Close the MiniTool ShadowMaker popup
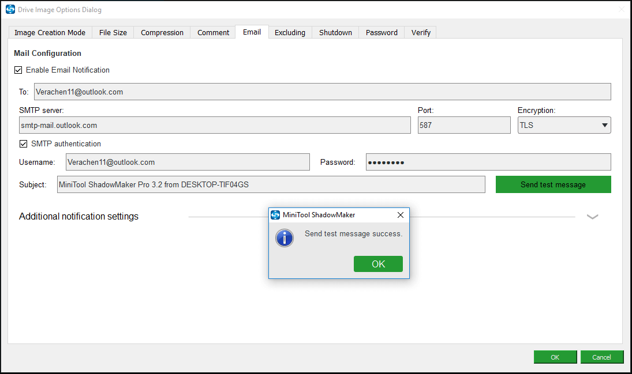 coord(400,215)
